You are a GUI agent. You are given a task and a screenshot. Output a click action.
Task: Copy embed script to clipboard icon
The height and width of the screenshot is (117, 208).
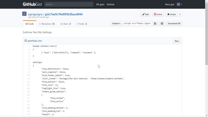point(155,23)
